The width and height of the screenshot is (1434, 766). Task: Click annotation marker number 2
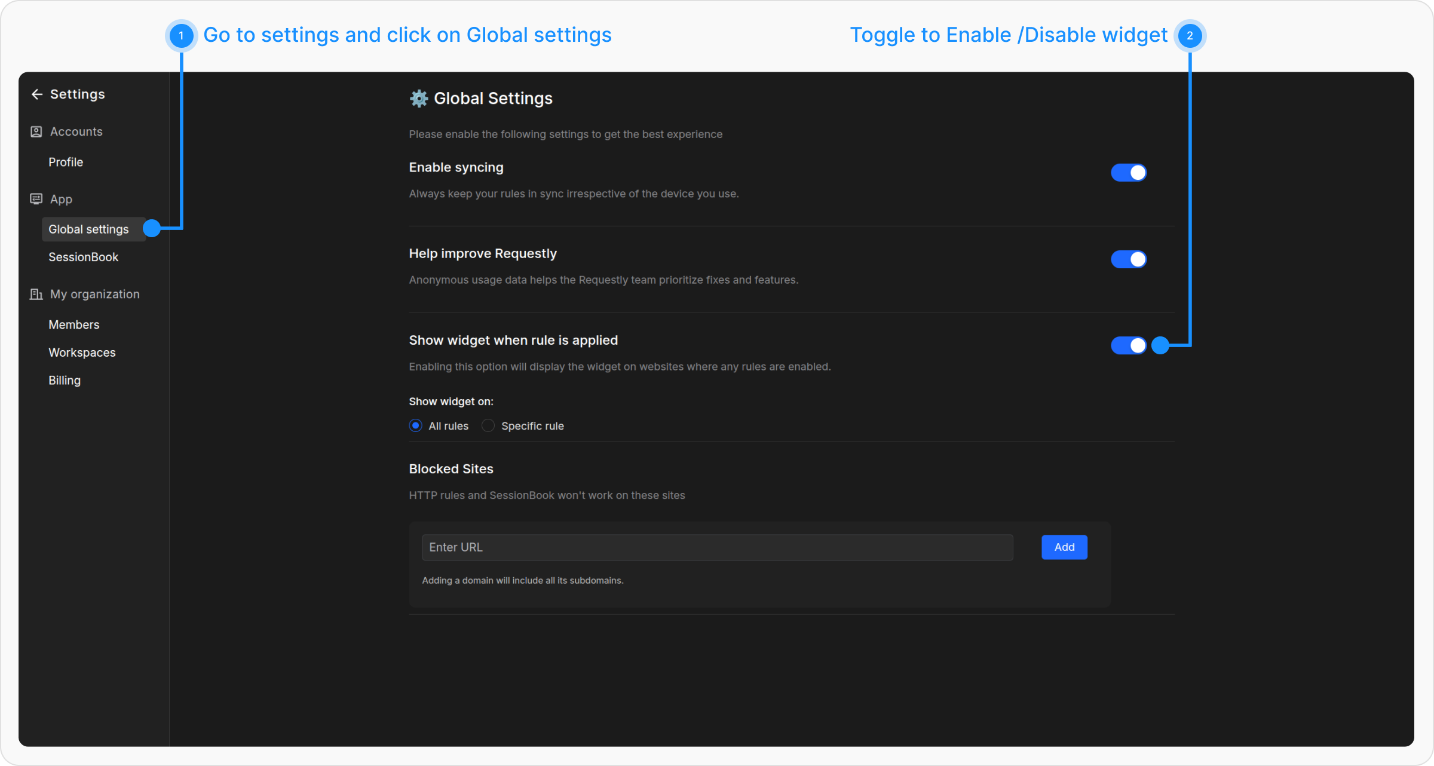tap(1190, 36)
